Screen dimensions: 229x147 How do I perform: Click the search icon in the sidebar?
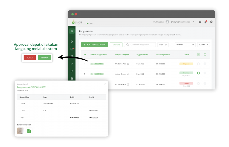72,31
